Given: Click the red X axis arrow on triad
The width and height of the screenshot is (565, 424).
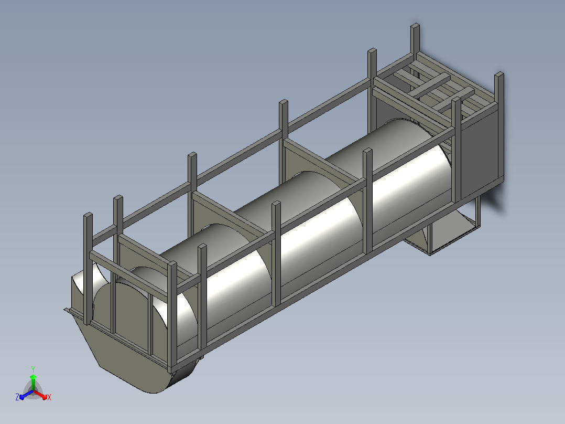Looking at the screenshot, I should coord(41,395).
